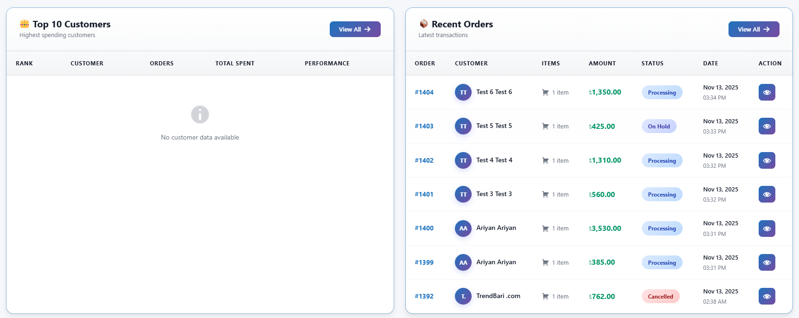Click the Amount column header
The height and width of the screenshot is (318, 799).
pos(602,64)
